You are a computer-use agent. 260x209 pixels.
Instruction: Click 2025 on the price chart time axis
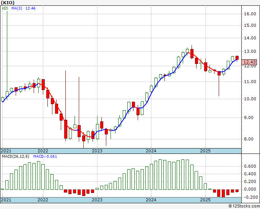(x=205, y=151)
